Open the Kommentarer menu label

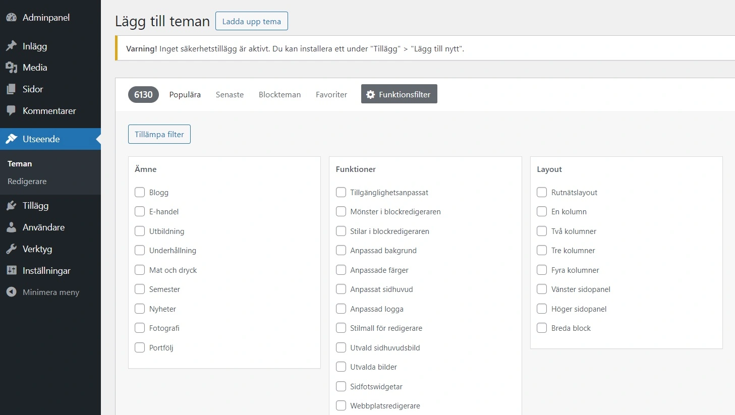pyautogui.click(x=49, y=111)
